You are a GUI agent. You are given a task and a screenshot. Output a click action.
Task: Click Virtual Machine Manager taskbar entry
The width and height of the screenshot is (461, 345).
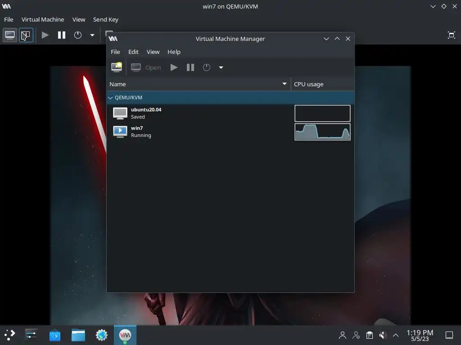click(125, 335)
